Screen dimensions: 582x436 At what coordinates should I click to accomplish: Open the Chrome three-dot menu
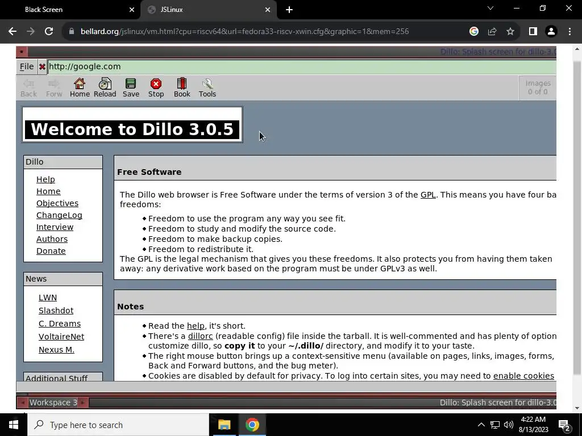(x=569, y=32)
